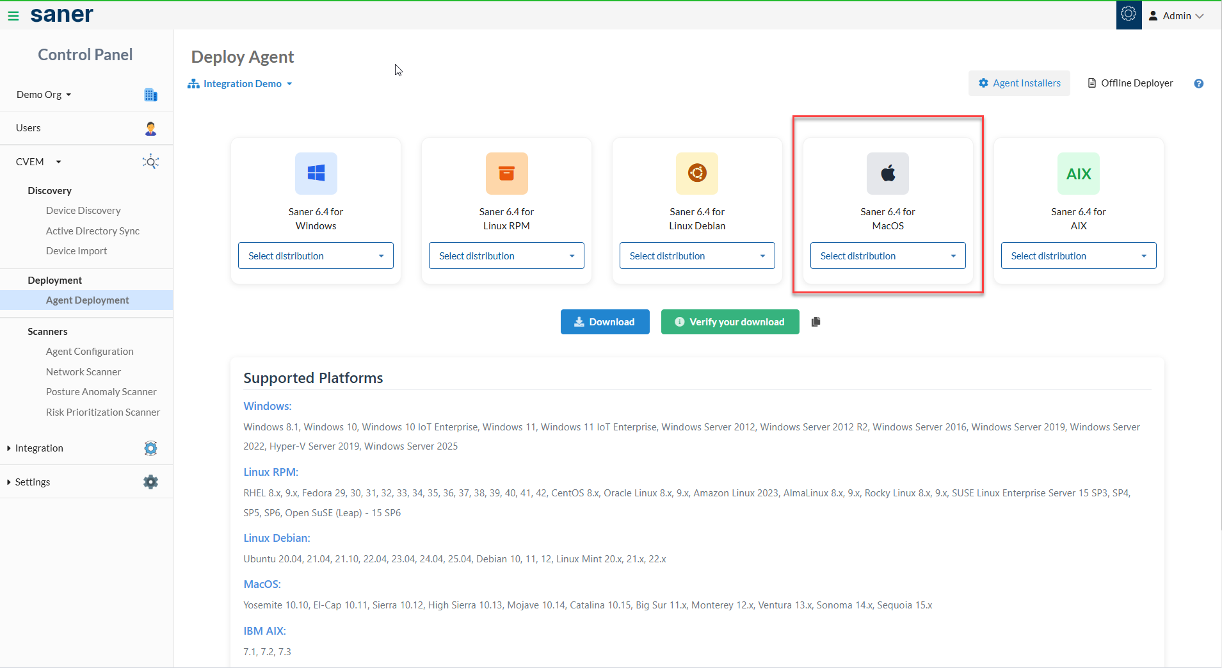Open the Users menu item
The width and height of the screenshot is (1222, 668).
click(x=28, y=128)
